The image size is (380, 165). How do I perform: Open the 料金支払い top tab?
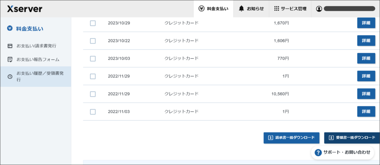pos(213,9)
